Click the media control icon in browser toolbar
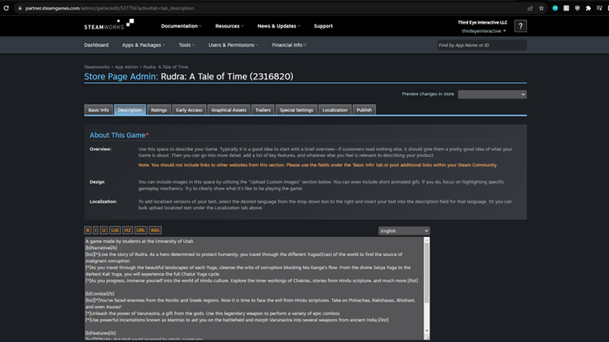The height and width of the screenshot is (342, 609). [599, 8]
